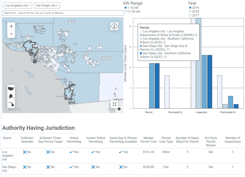245x177 pixels.
Task: Click the San Diego SDGE Inspection bar
Action: pyautogui.click(x=204, y=82)
